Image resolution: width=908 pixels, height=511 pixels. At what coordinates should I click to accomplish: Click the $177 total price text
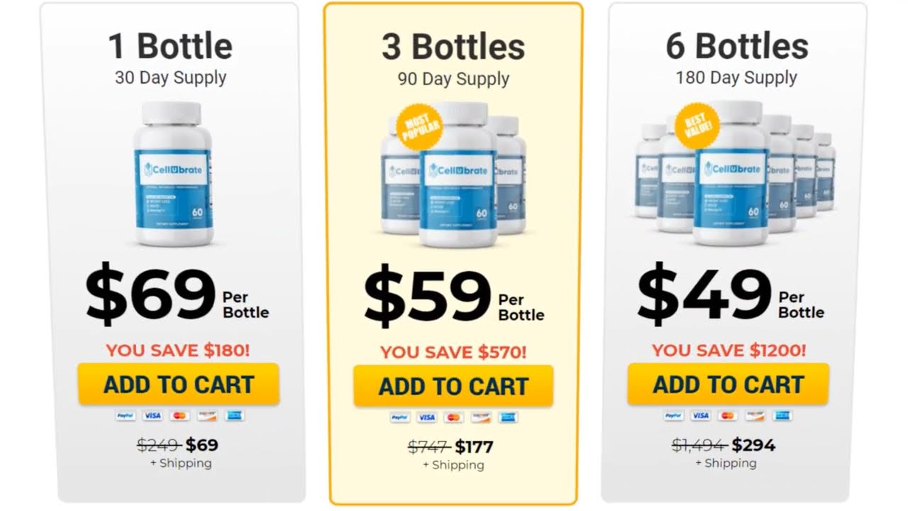pos(474,447)
